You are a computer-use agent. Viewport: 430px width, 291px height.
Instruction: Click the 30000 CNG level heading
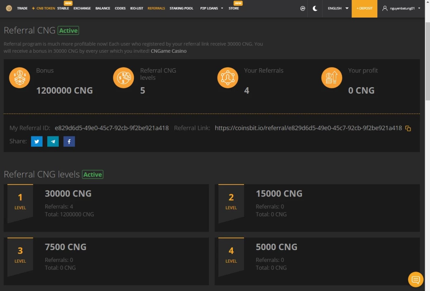[68, 194]
